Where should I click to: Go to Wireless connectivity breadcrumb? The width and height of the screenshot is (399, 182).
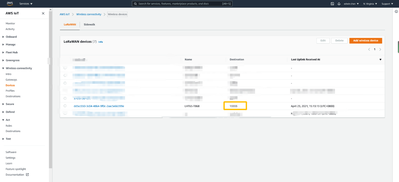[89, 14]
